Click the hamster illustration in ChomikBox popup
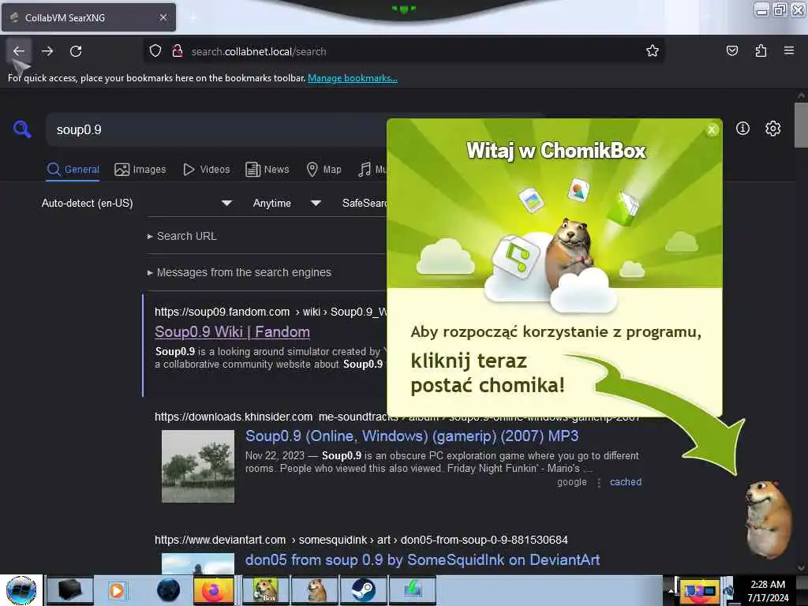 pos(568,253)
